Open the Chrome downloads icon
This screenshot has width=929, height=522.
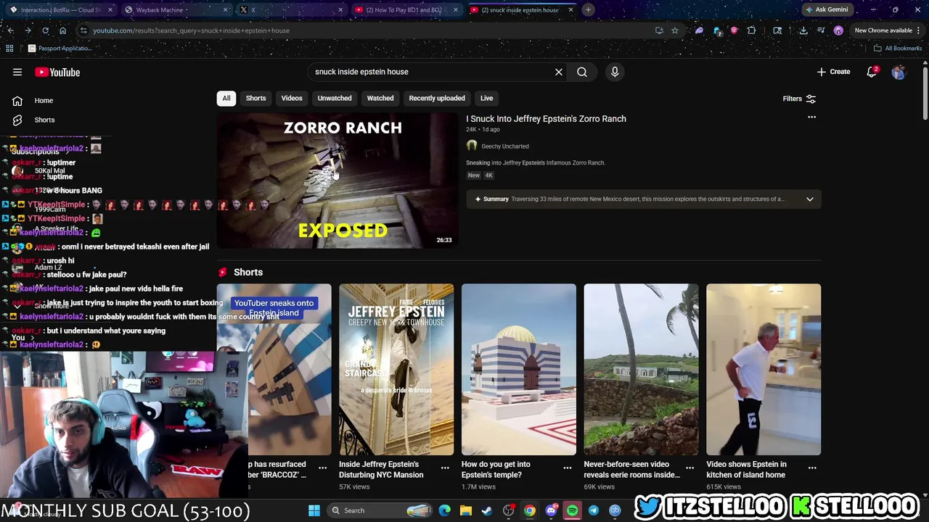pyautogui.click(x=803, y=30)
